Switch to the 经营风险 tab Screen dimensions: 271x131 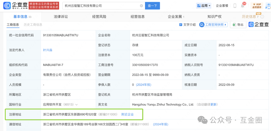[99, 17]
